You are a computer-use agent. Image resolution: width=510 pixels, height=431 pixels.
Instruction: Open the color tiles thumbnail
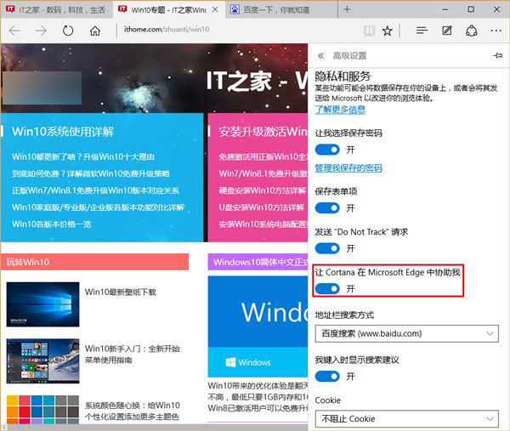(x=42, y=410)
